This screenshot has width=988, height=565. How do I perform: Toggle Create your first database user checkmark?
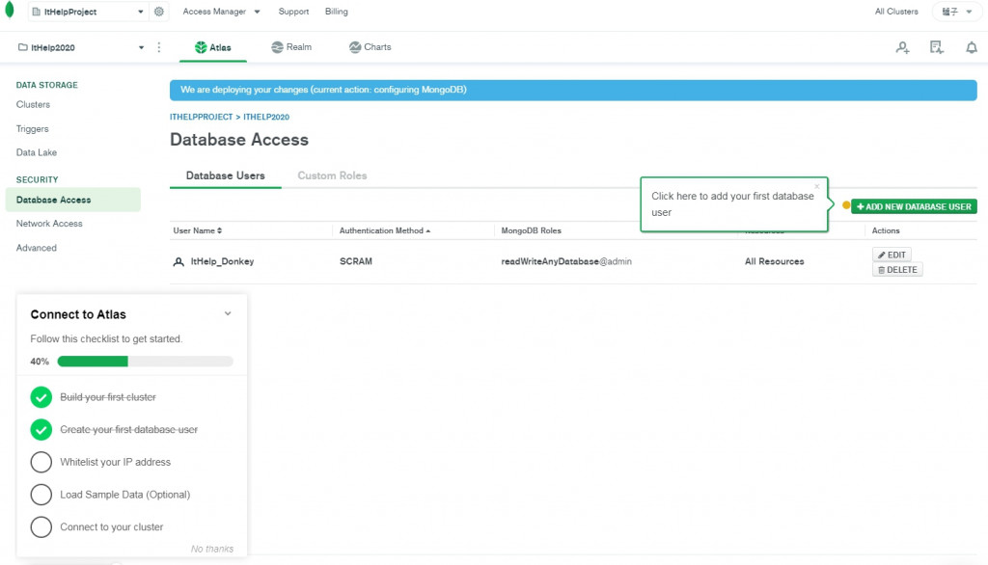pyautogui.click(x=41, y=430)
